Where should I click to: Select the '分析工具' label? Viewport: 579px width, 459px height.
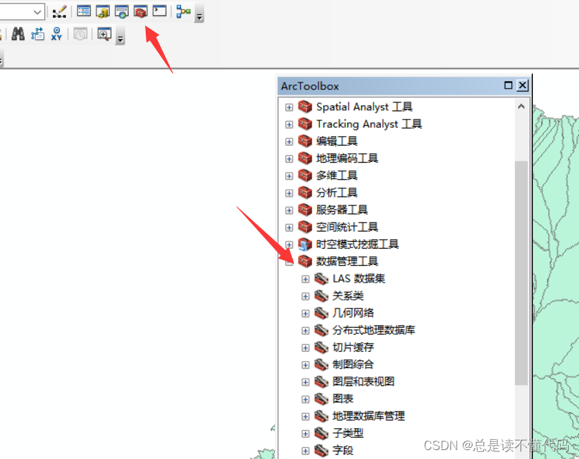click(x=337, y=192)
